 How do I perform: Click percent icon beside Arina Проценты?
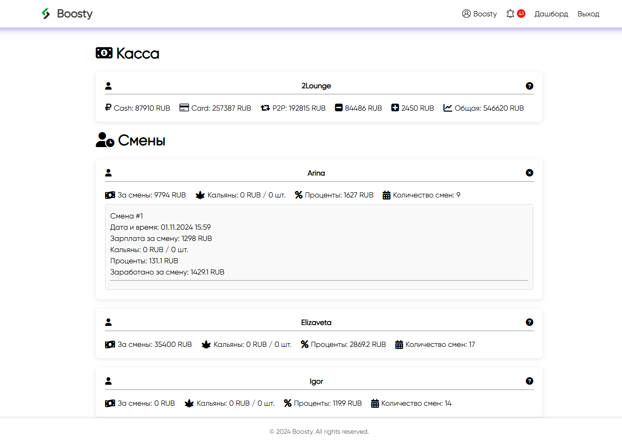(x=299, y=195)
